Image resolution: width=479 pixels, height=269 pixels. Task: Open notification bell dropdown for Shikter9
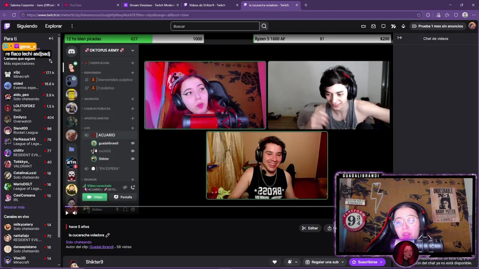tap(292, 262)
